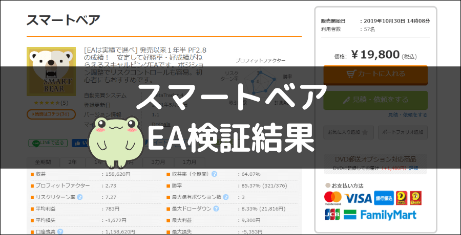The width and height of the screenshot is (461, 235).
Task: Click the プロフィットファクター radar chart
Action: coord(260,81)
